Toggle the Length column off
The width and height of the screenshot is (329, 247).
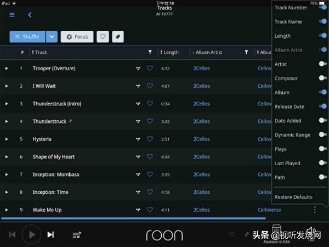click(x=323, y=36)
